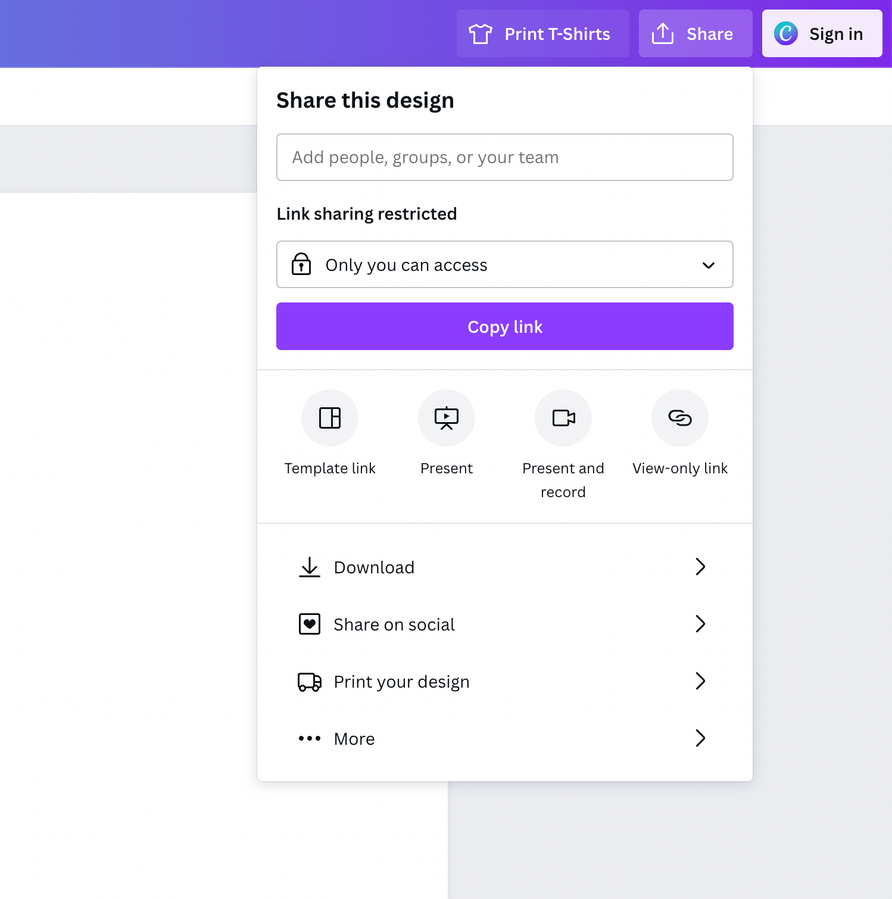Image resolution: width=892 pixels, height=899 pixels.
Task: Click the Template link icon
Action: click(x=330, y=418)
